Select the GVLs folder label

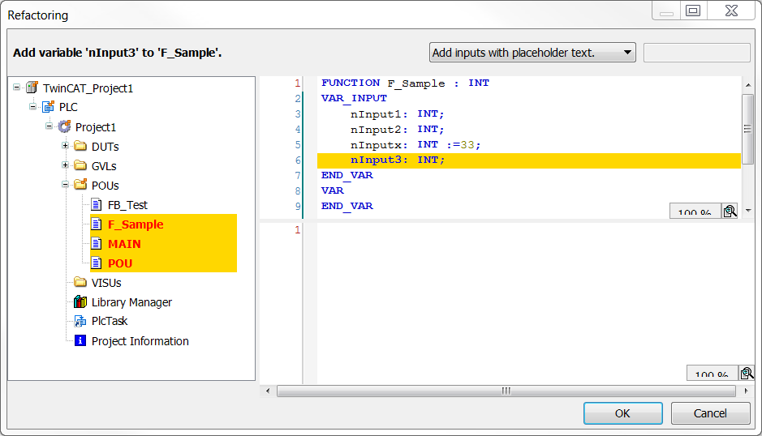coord(104,166)
